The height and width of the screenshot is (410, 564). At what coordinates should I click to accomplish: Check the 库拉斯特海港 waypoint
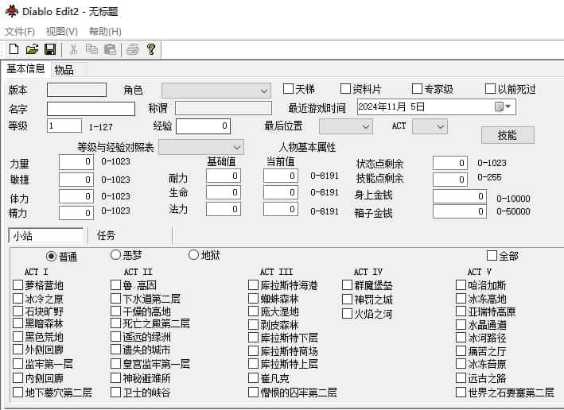pyautogui.click(x=283, y=285)
